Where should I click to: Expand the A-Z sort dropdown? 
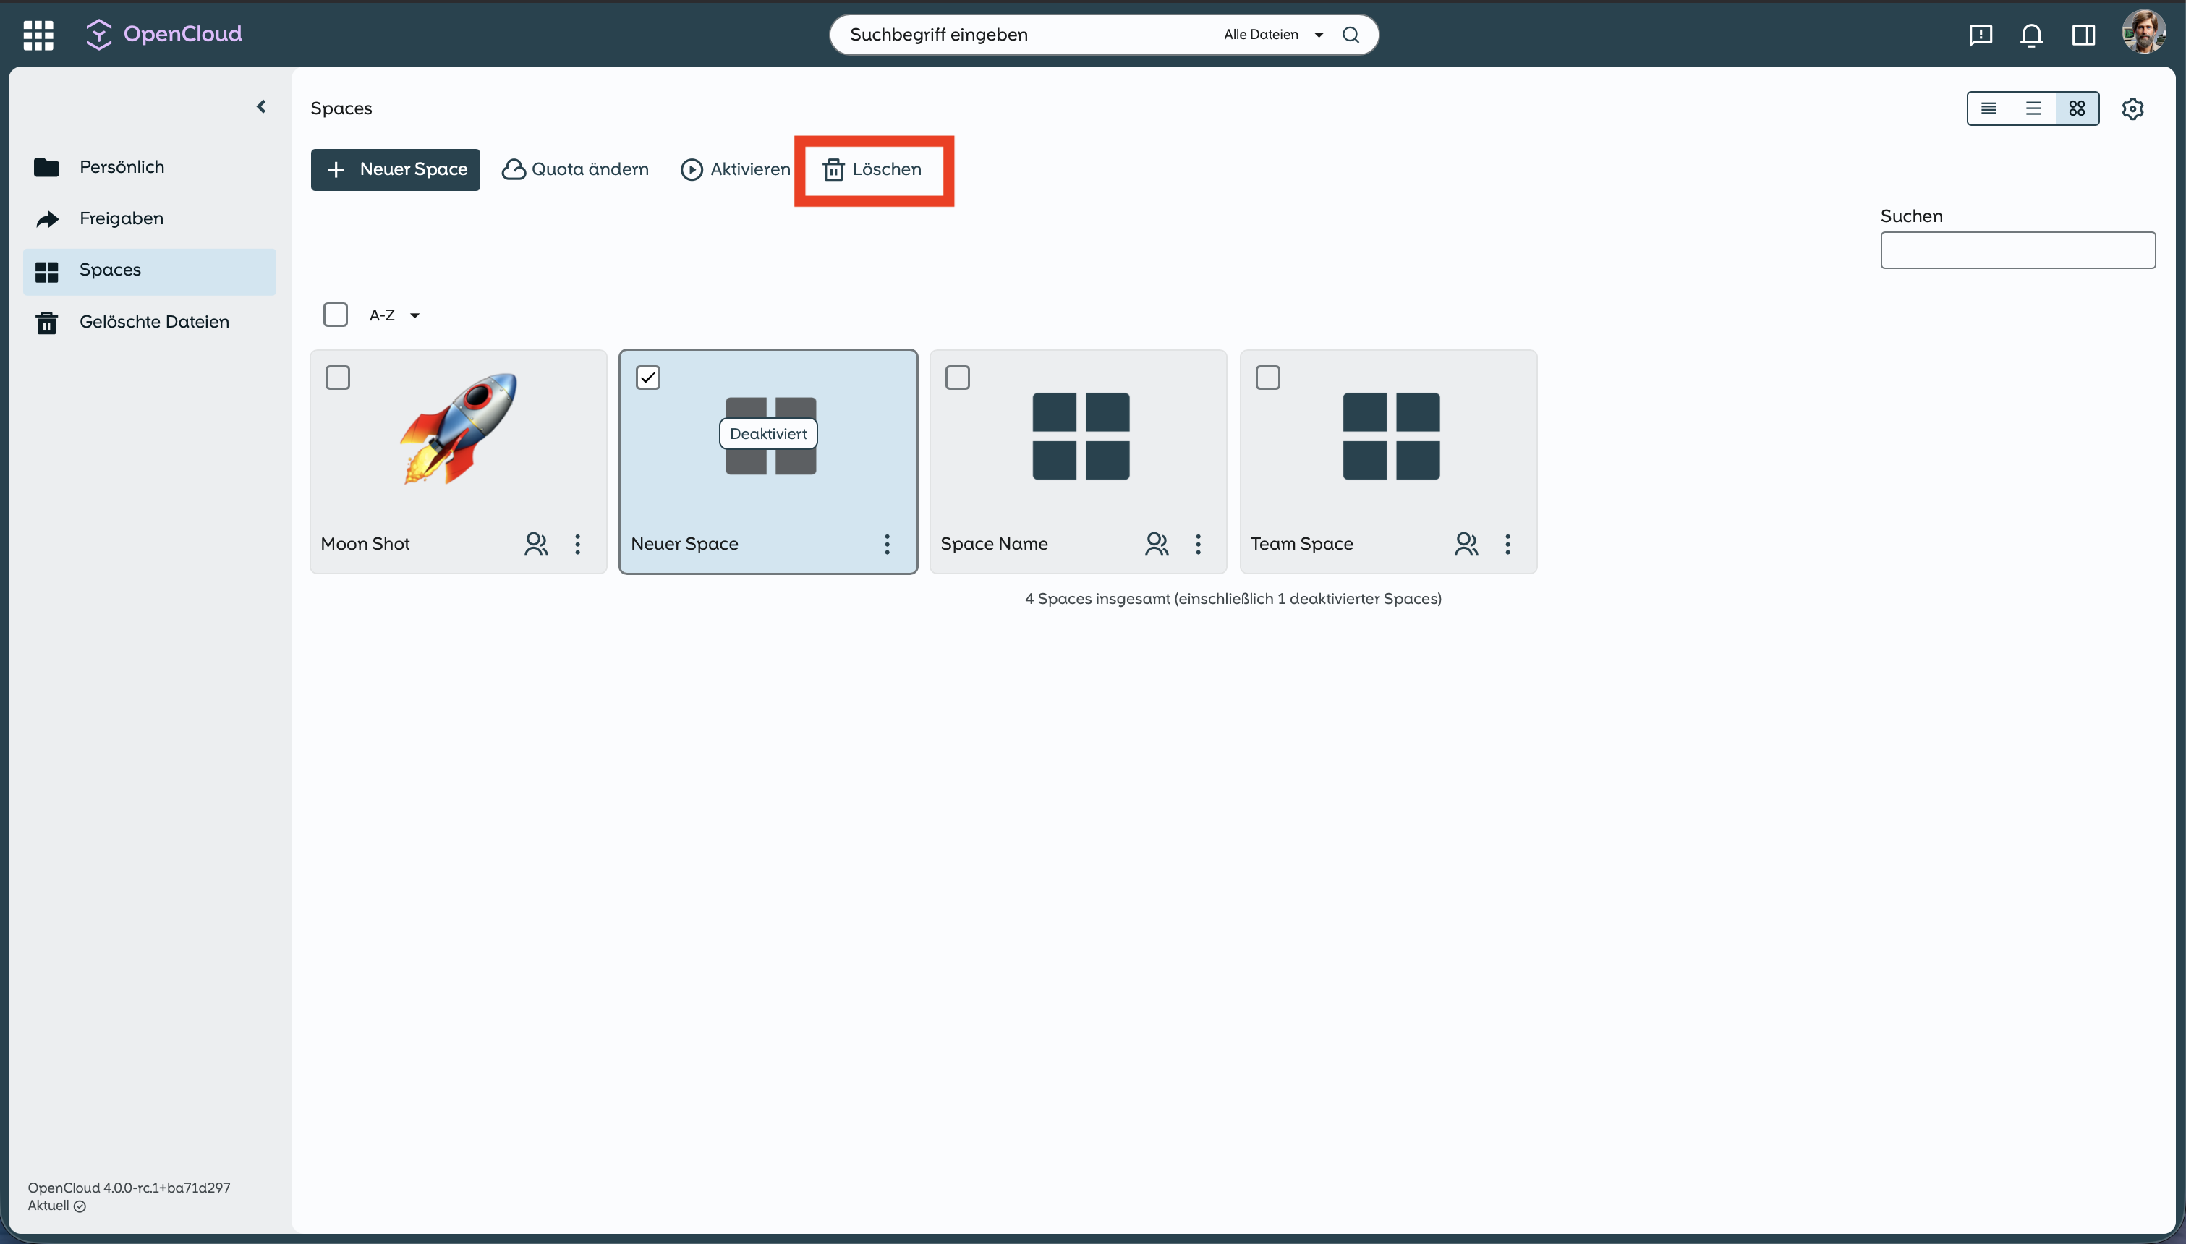pos(395,315)
